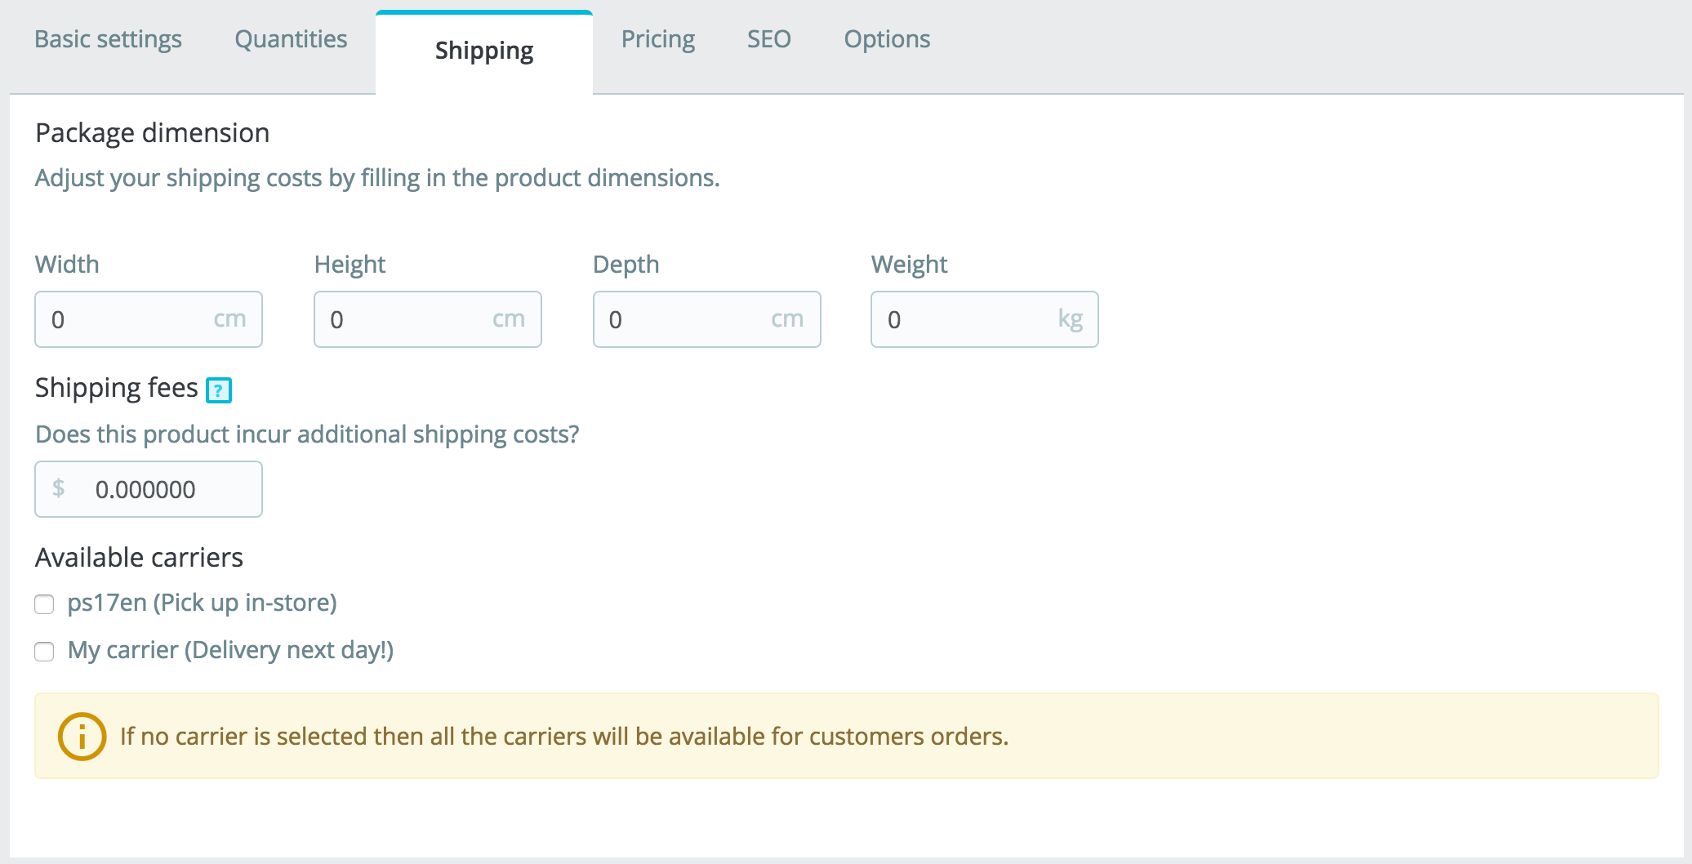The width and height of the screenshot is (1692, 864).
Task: Click the kg unit in Weight field
Action: (x=1070, y=319)
